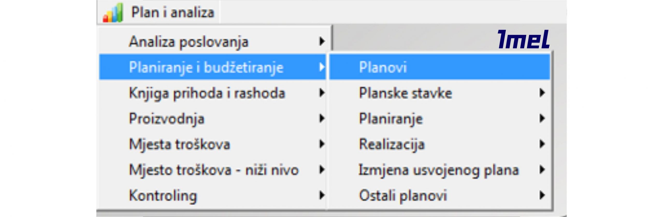Select Ostali planovi submenu entry
This screenshot has height=217, width=663.
[x=403, y=196]
